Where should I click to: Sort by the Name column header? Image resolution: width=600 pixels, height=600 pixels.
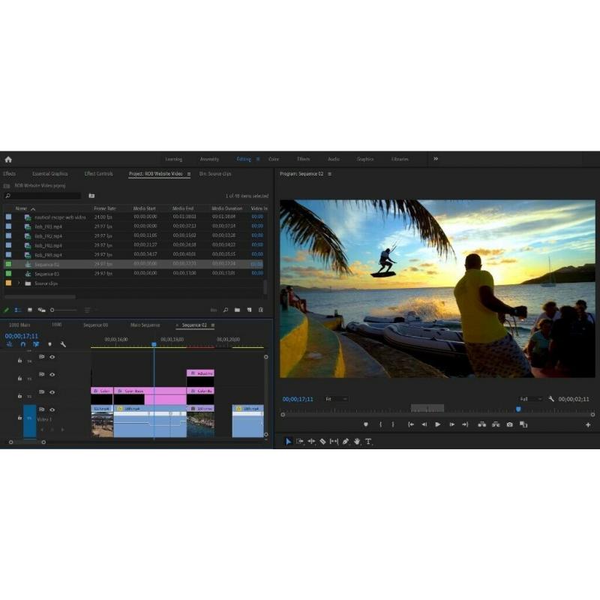click(x=21, y=208)
